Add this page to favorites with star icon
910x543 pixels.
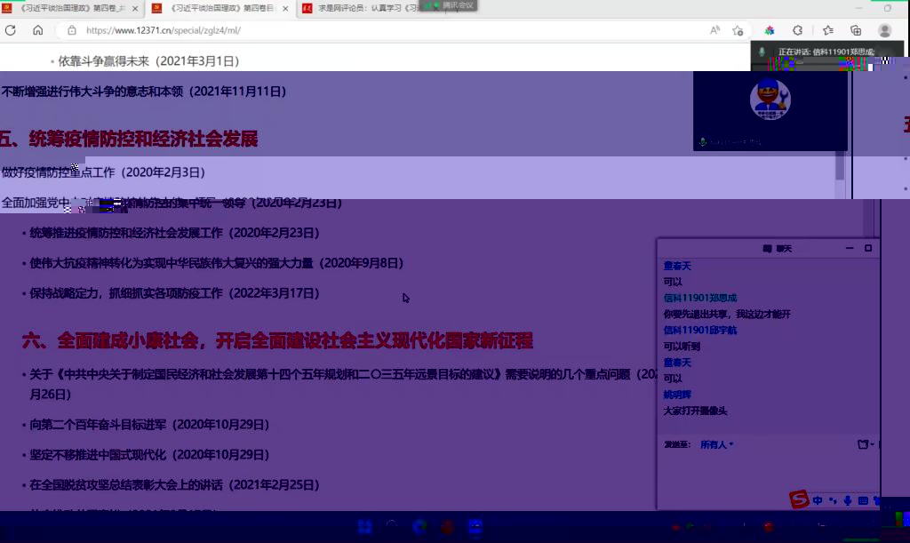point(738,30)
